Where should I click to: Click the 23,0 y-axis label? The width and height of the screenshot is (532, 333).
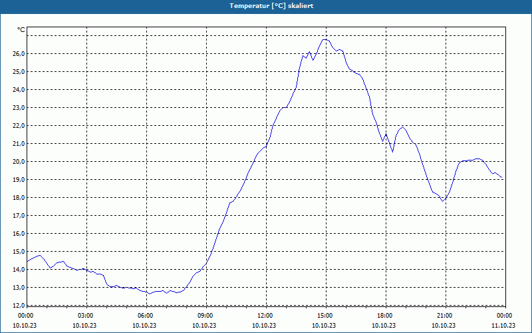[19, 108]
